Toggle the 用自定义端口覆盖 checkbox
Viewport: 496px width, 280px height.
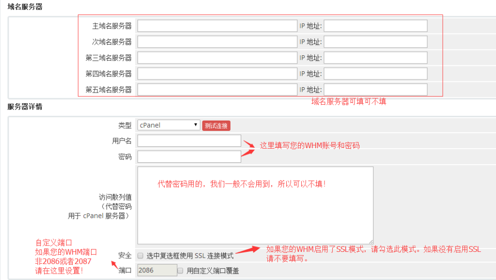(x=180, y=270)
